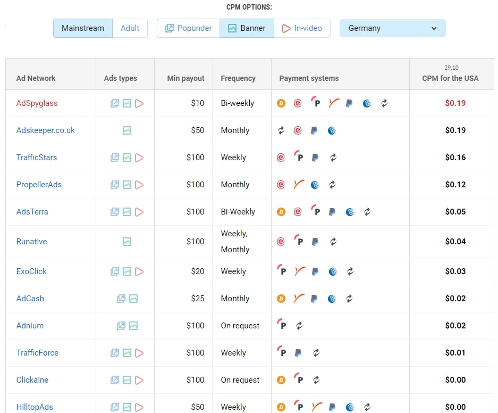This screenshot has width=498, height=413.
Task: Select the Mainstream traffic option
Action: coord(82,28)
